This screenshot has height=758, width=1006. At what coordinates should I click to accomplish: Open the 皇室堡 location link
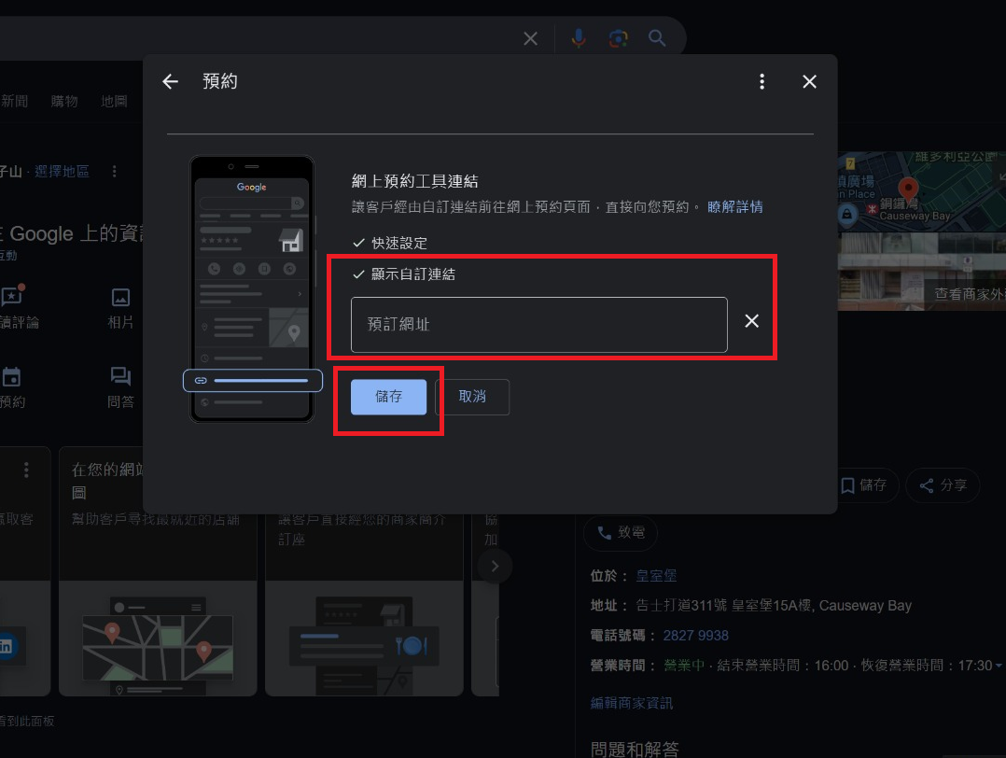coord(656,576)
